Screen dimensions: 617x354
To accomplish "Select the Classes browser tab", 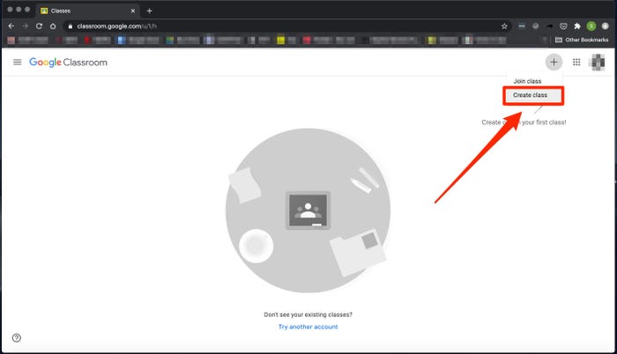I will click(x=88, y=11).
